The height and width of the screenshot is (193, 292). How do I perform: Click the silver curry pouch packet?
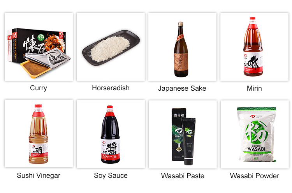(48, 60)
